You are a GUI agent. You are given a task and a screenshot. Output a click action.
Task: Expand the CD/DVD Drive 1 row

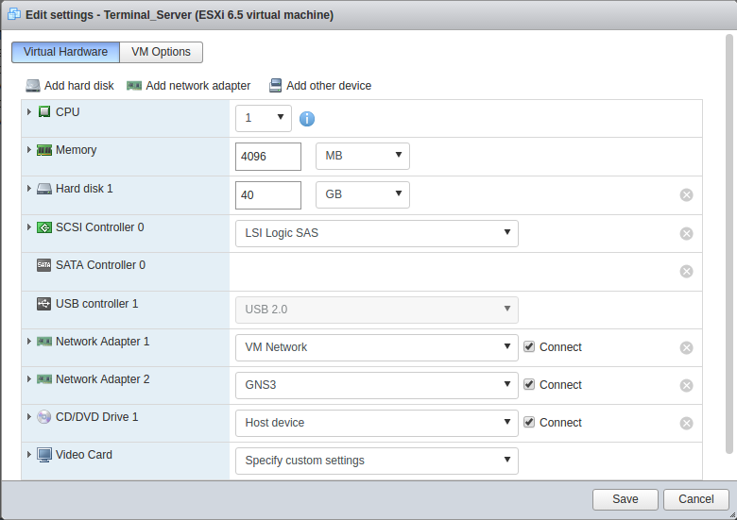pyautogui.click(x=29, y=417)
